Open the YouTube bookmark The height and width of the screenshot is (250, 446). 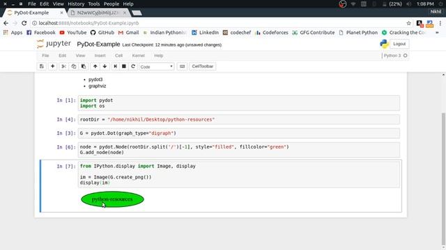[x=73, y=33]
